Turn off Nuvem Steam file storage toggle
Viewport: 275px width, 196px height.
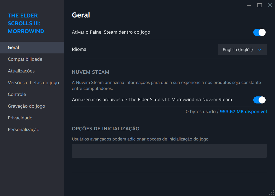click(259, 100)
